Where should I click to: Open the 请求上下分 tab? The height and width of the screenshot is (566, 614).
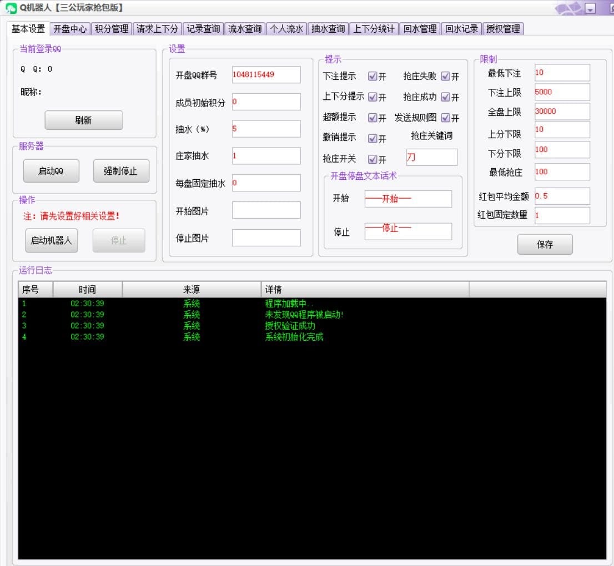[157, 29]
